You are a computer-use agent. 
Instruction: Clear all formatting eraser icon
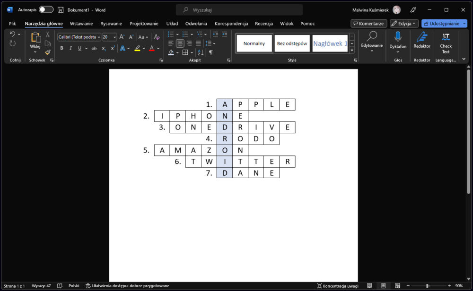(157, 37)
